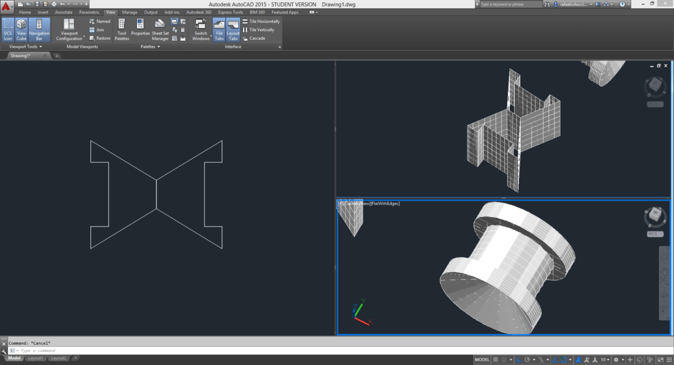Toggle grid display in status bar

click(x=495, y=360)
